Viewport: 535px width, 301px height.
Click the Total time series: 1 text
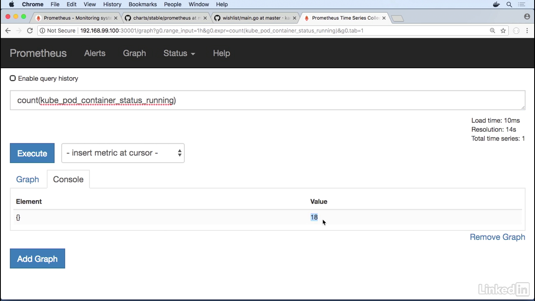click(x=498, y=138)
